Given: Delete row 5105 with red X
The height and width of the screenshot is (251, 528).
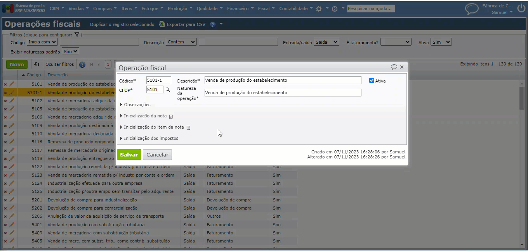Looking at the screenshot, I should click(x=5, y=109).
